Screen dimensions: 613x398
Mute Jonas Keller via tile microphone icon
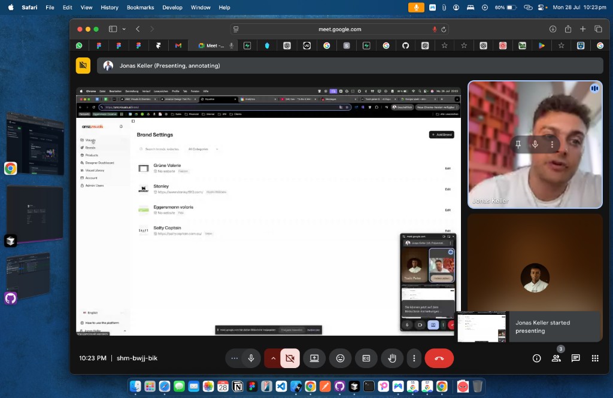[535, 144]
